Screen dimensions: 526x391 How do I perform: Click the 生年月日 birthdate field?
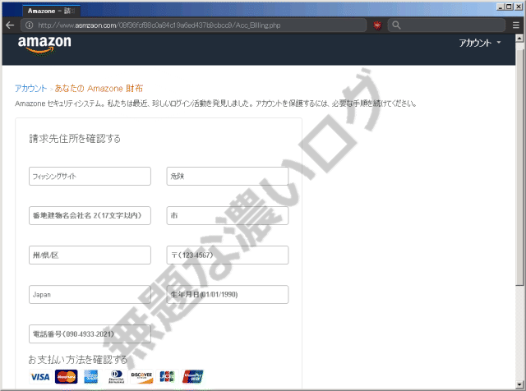click(x=228, y=295)
